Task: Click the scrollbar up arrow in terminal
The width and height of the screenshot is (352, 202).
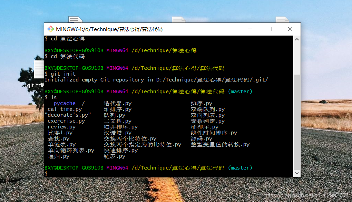Action: [x=297, y=39]
